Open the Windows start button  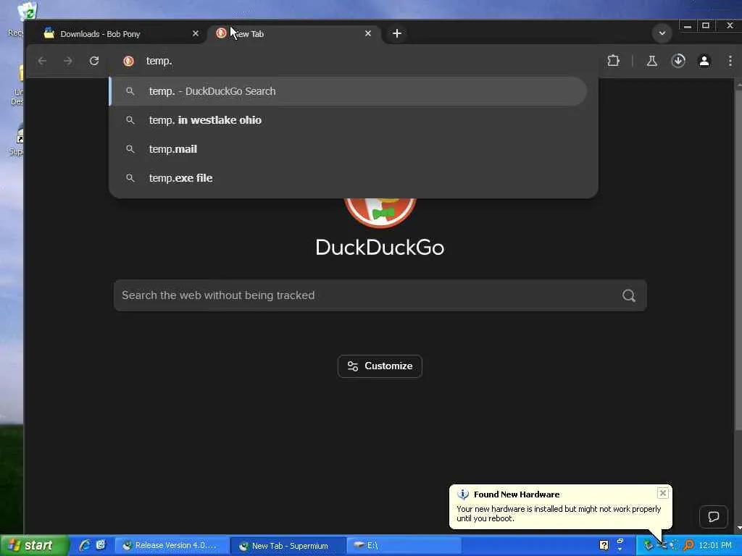(34, 546)
